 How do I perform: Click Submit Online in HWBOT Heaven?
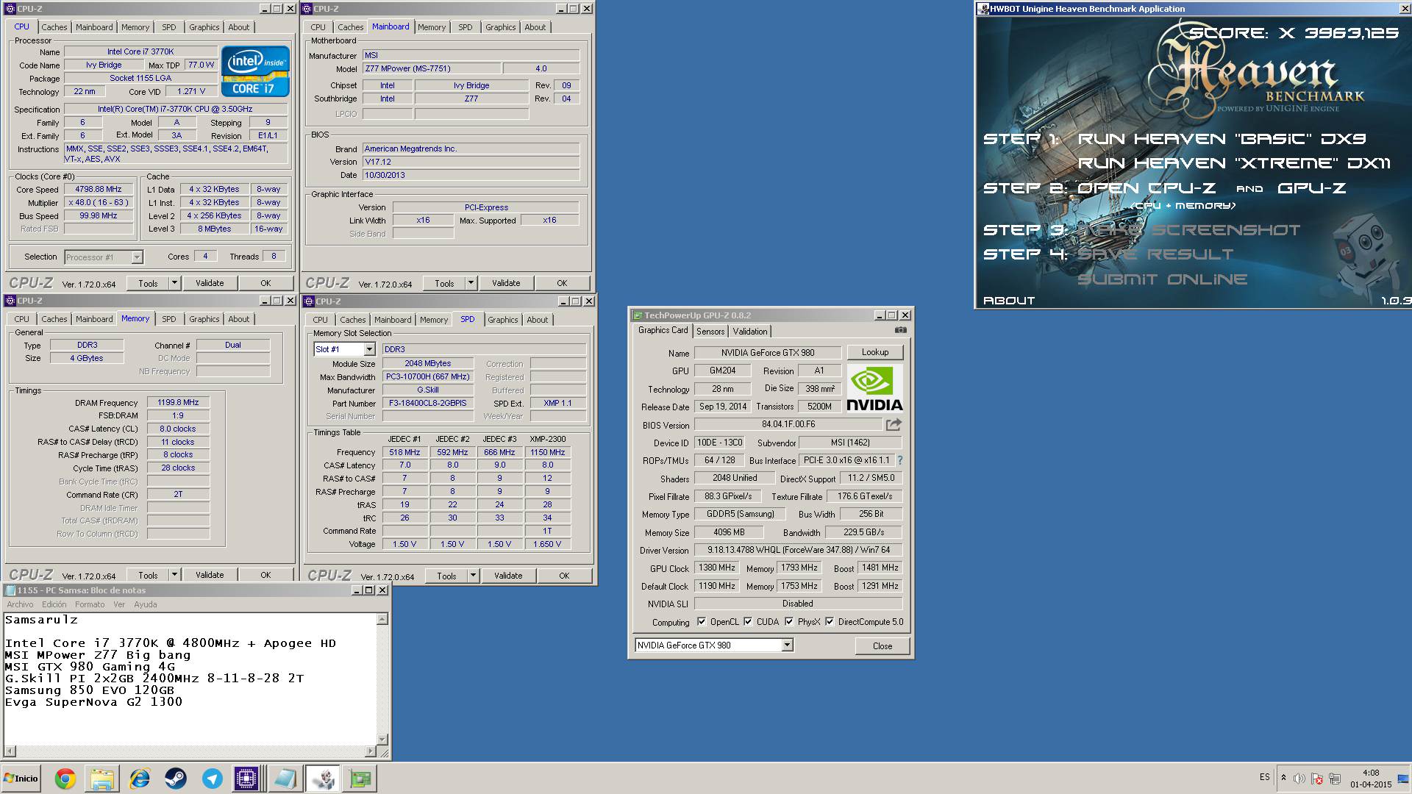(x=1162, y=279)
